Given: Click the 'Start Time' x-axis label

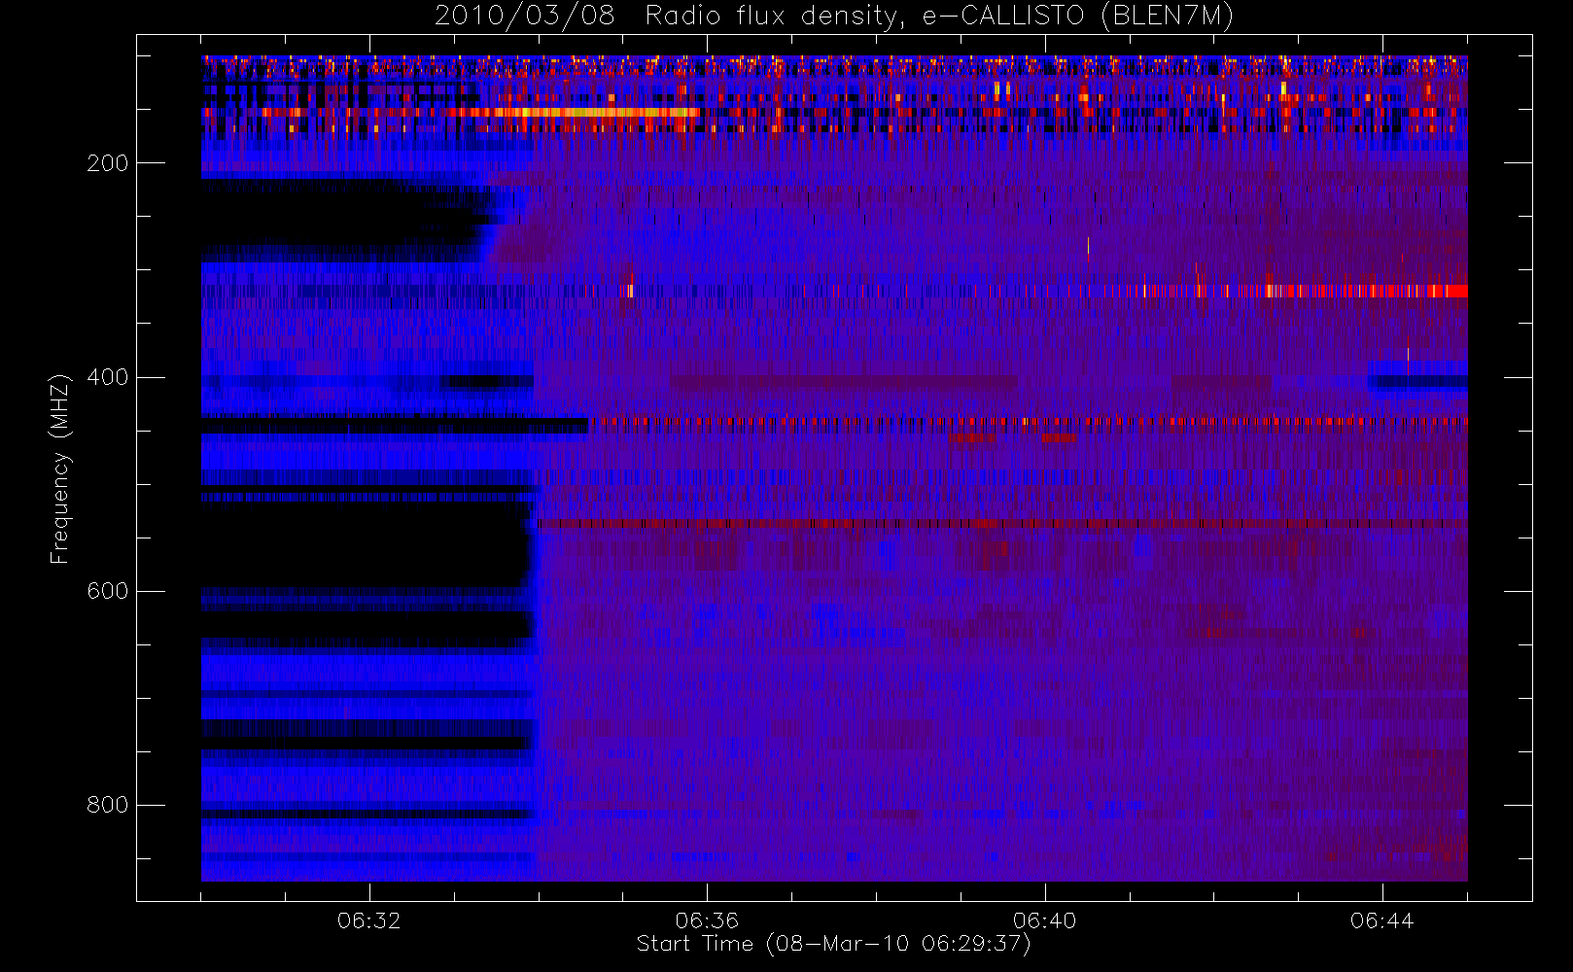Looking at the screenshot, I should point(833,944).
